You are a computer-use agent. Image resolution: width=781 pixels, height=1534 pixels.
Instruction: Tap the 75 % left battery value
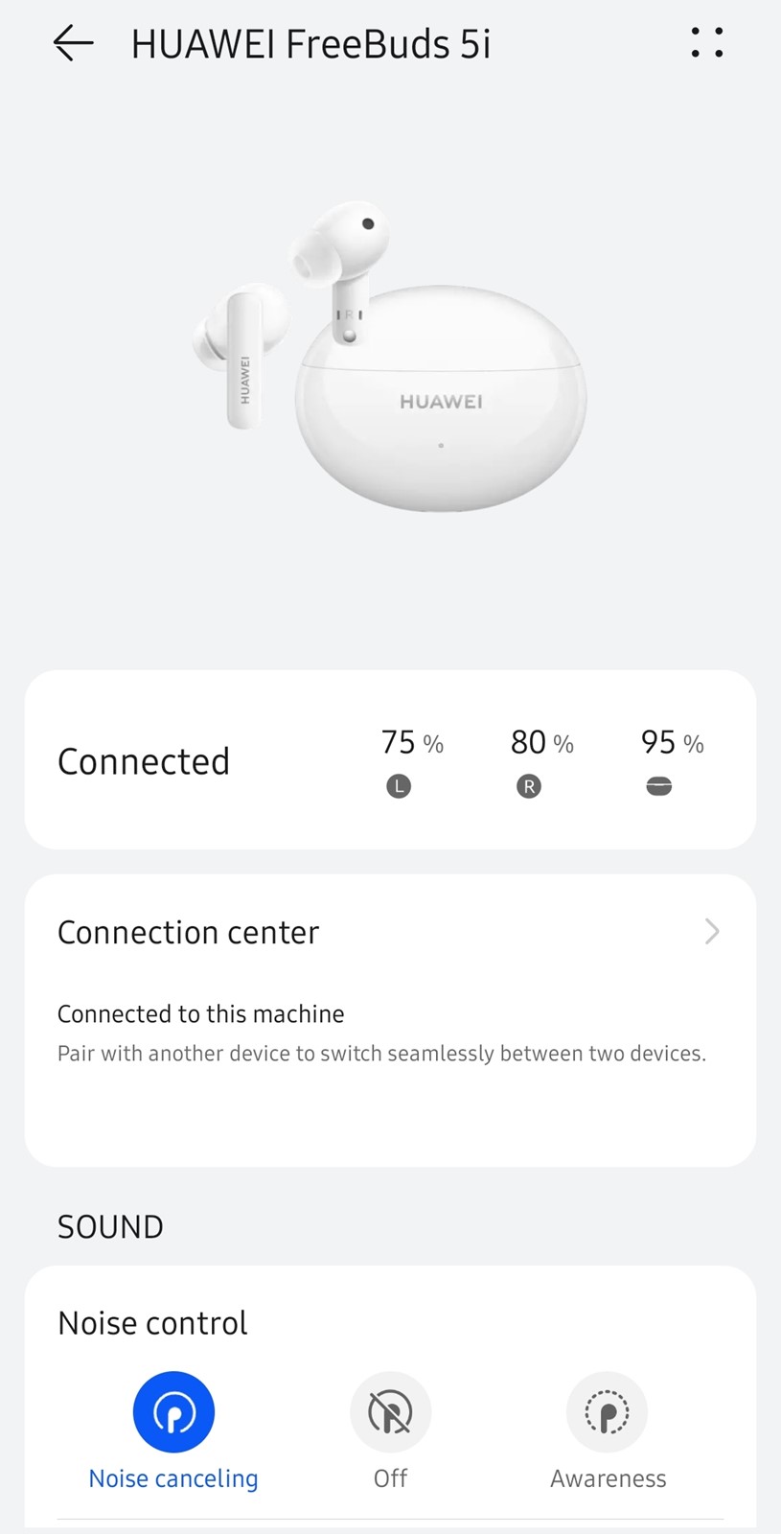412,743
